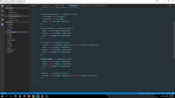Open the Selection menu
Screen dimensions: 175x98
coord(8,3)
